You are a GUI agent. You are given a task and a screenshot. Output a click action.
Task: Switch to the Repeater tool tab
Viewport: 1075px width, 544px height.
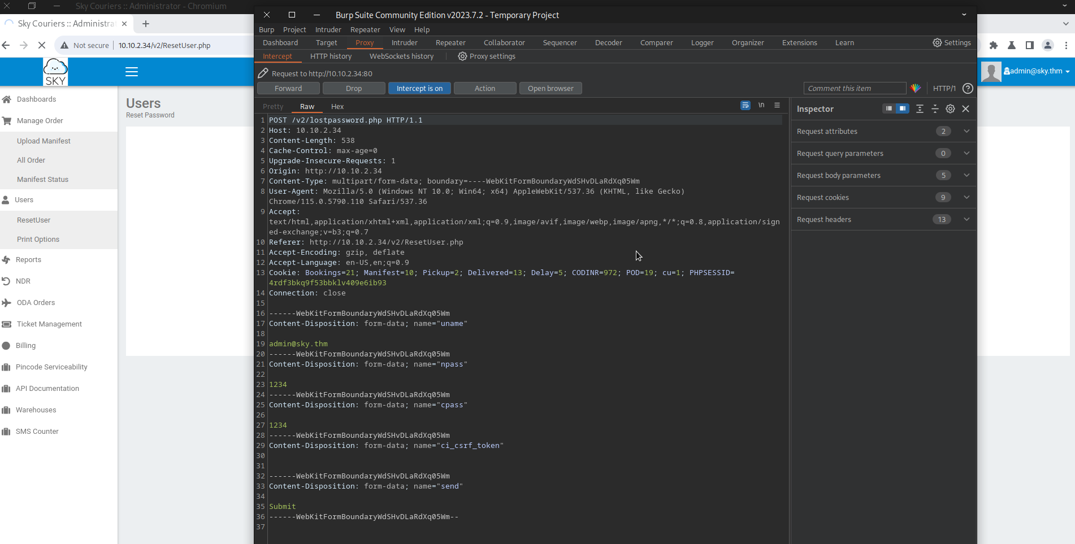[x=450, y=42]
